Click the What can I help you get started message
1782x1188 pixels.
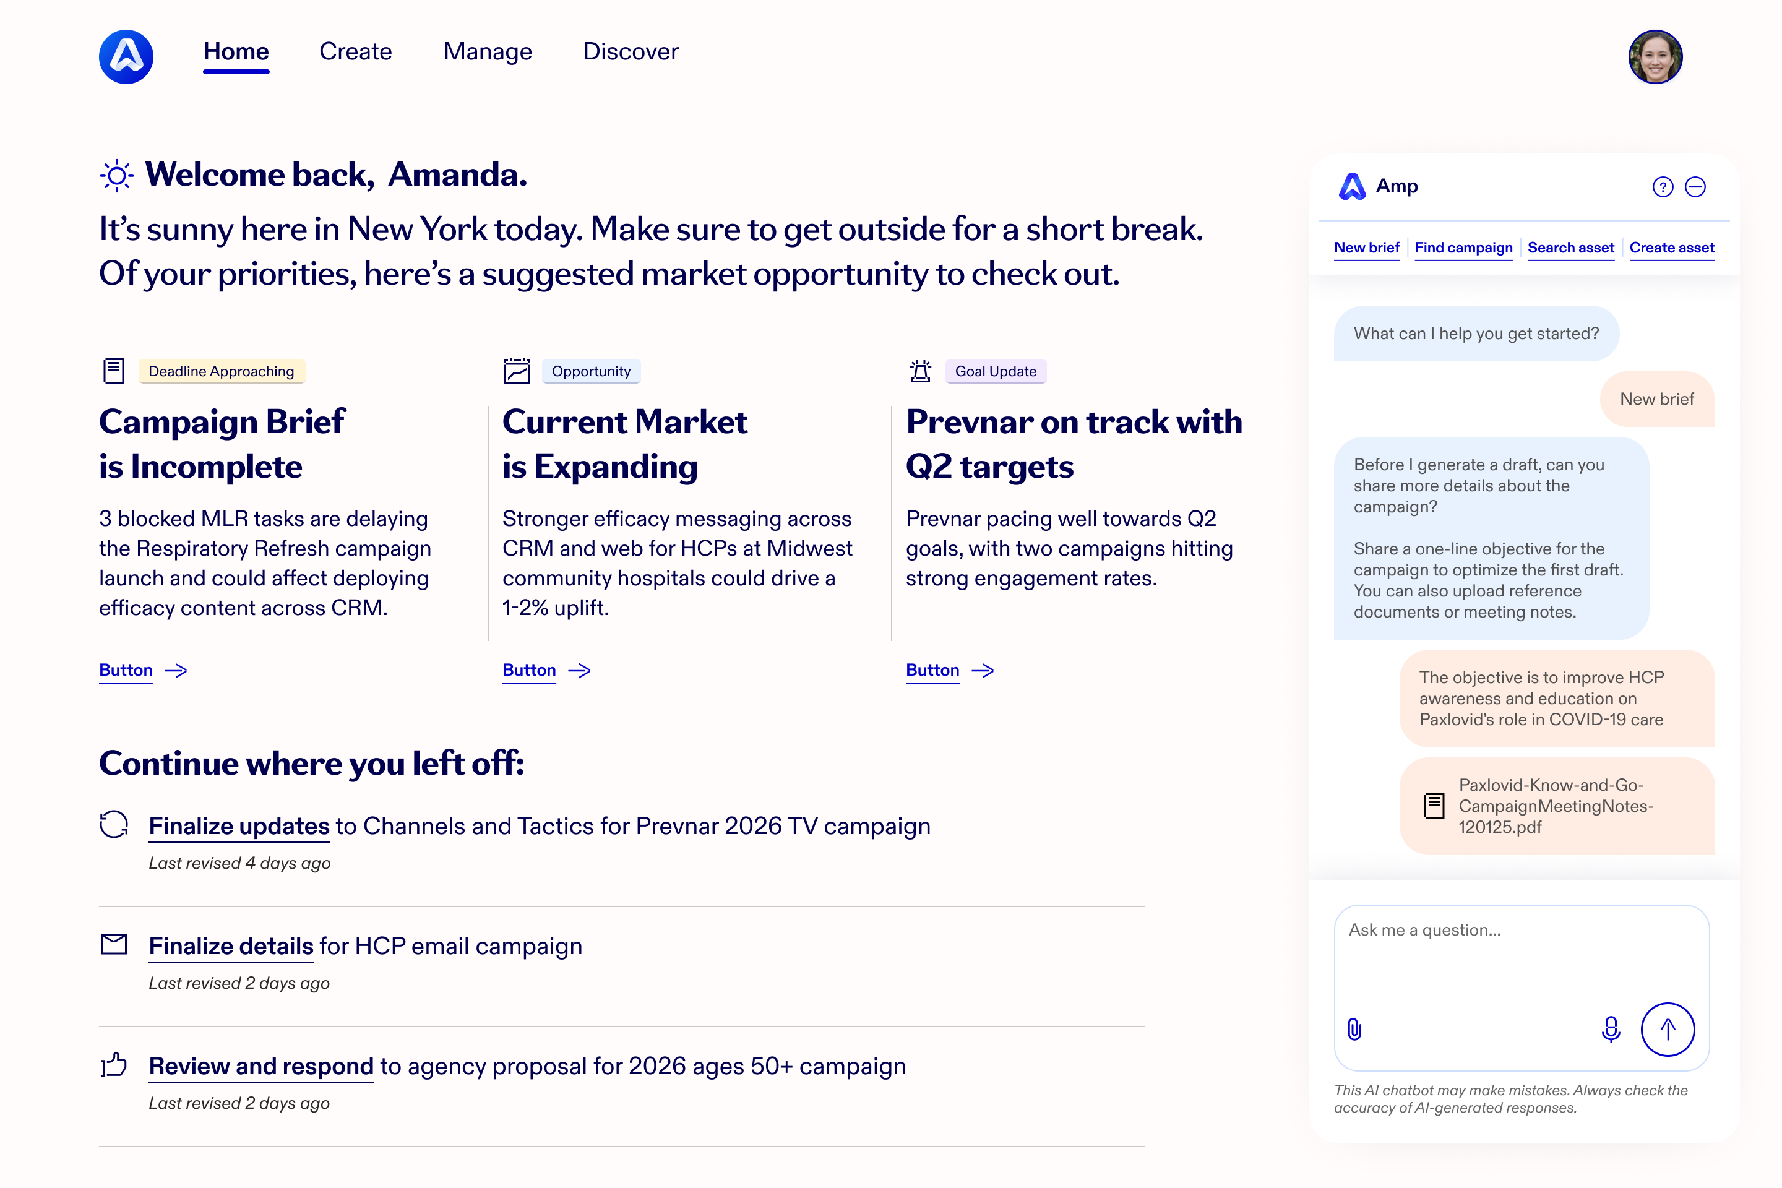pos(1476,334)
